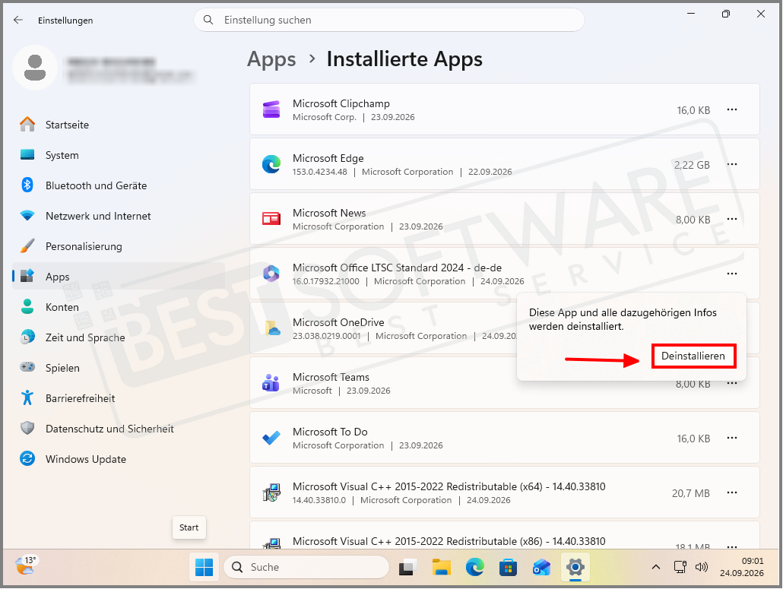Click the Microsoft Clipchamp app icon

[x=271, y=109]
